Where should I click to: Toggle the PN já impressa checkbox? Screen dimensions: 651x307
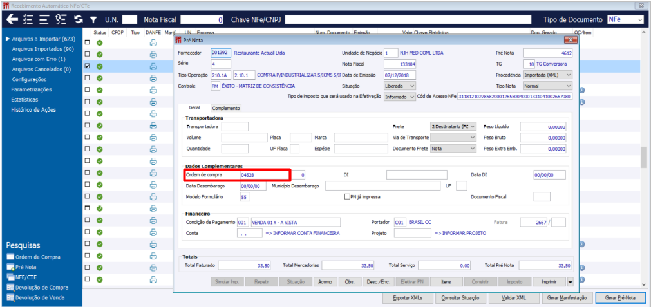pos(346,197)
